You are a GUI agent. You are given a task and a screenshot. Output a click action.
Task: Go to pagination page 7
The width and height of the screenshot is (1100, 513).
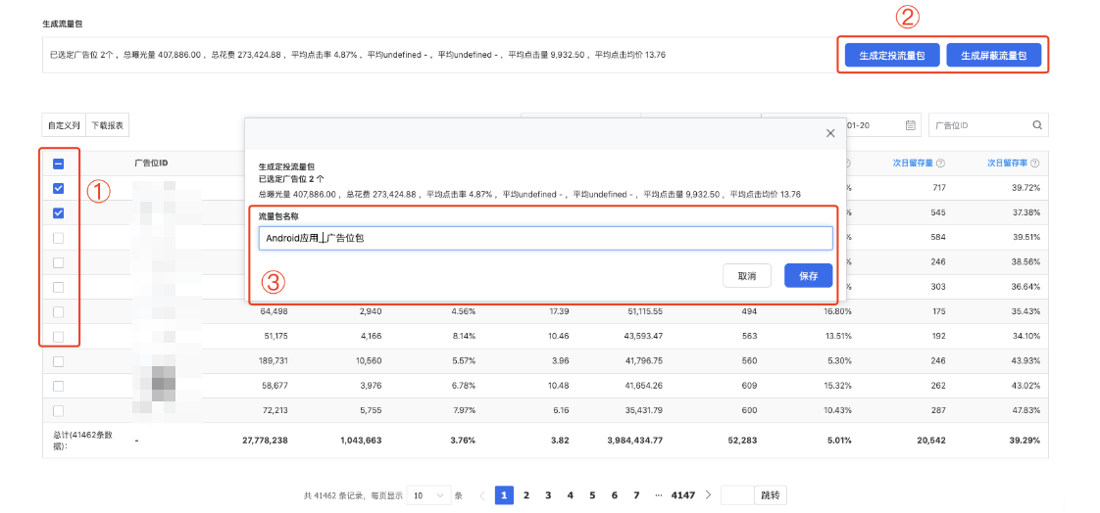coord(636,494)
